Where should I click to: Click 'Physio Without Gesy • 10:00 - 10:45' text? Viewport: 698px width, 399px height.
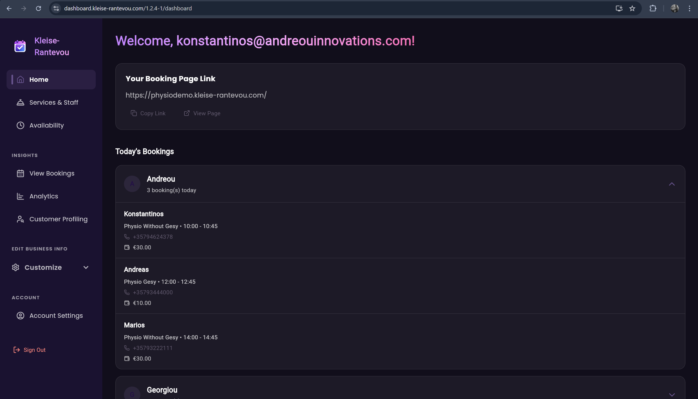point(170,226)
